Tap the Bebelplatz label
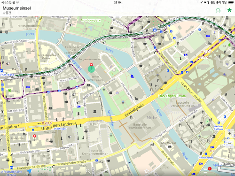This screenshot has width=235, height=176. (x=67, y=146)
